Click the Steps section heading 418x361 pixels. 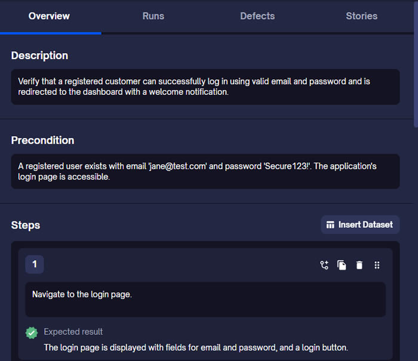tap(26, 225)
